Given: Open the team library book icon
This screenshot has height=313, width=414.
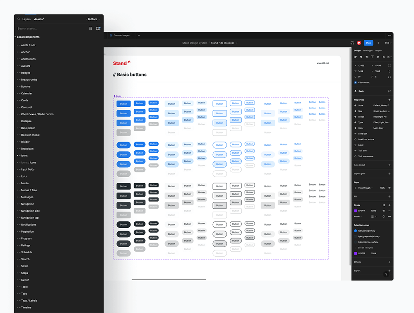Looking at the screenshot, I should [x=98, y=28].
